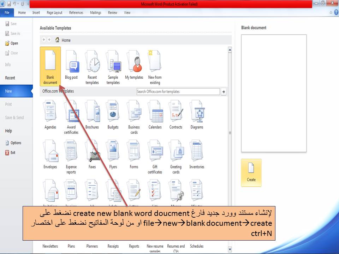Viewport: 339px width, 254px height.
Task: Select Help in the backstage menu
Action: point(8,131)
